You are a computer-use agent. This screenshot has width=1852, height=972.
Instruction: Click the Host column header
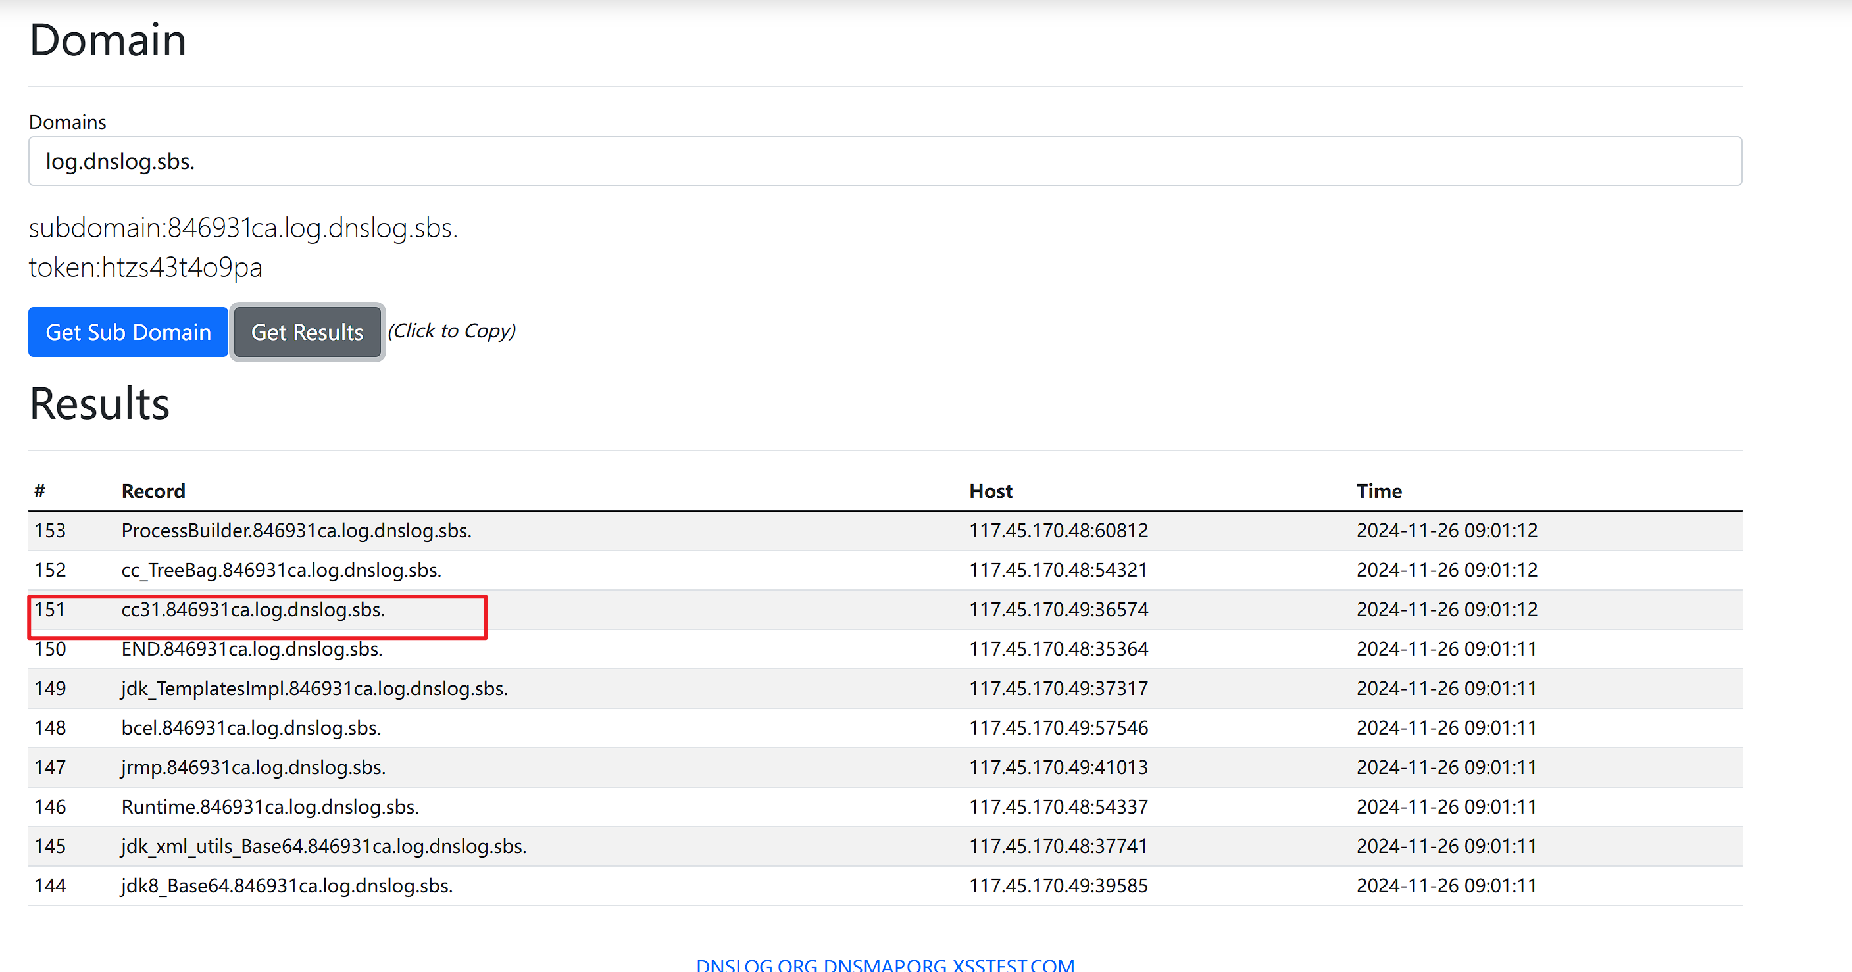[990, 491]
